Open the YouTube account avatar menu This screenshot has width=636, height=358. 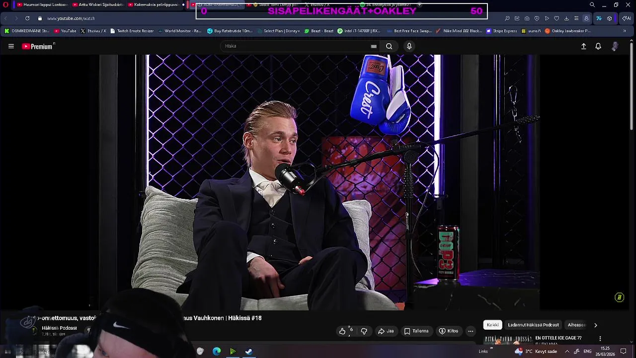pyautogui.click(x=615, y=46)
